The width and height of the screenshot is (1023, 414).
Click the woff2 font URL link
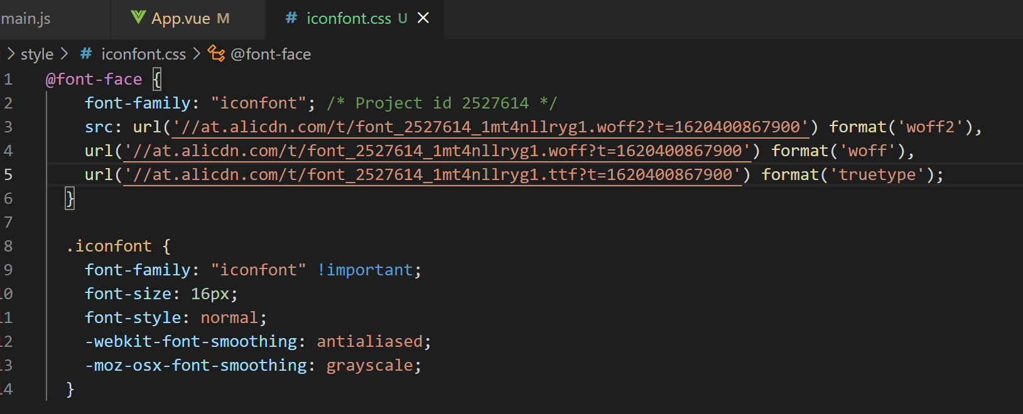[x=490, y=127]
